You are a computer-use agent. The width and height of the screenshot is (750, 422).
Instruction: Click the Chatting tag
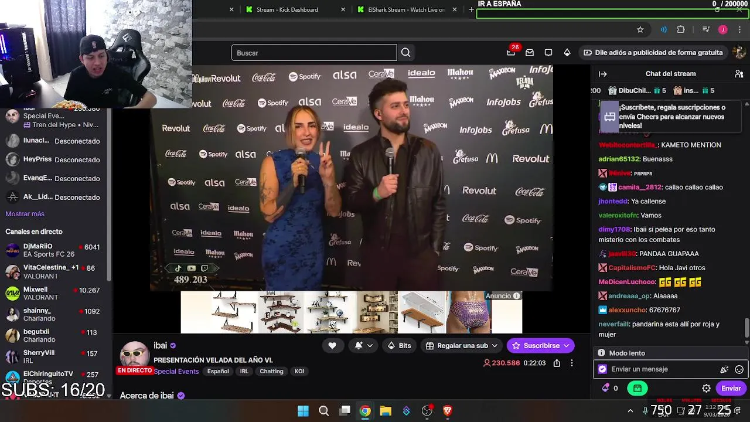(x=271, y=372)
